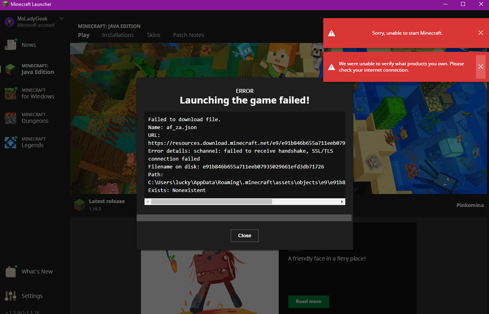Select the Minecraft for Windows icon

click(10, 93)
